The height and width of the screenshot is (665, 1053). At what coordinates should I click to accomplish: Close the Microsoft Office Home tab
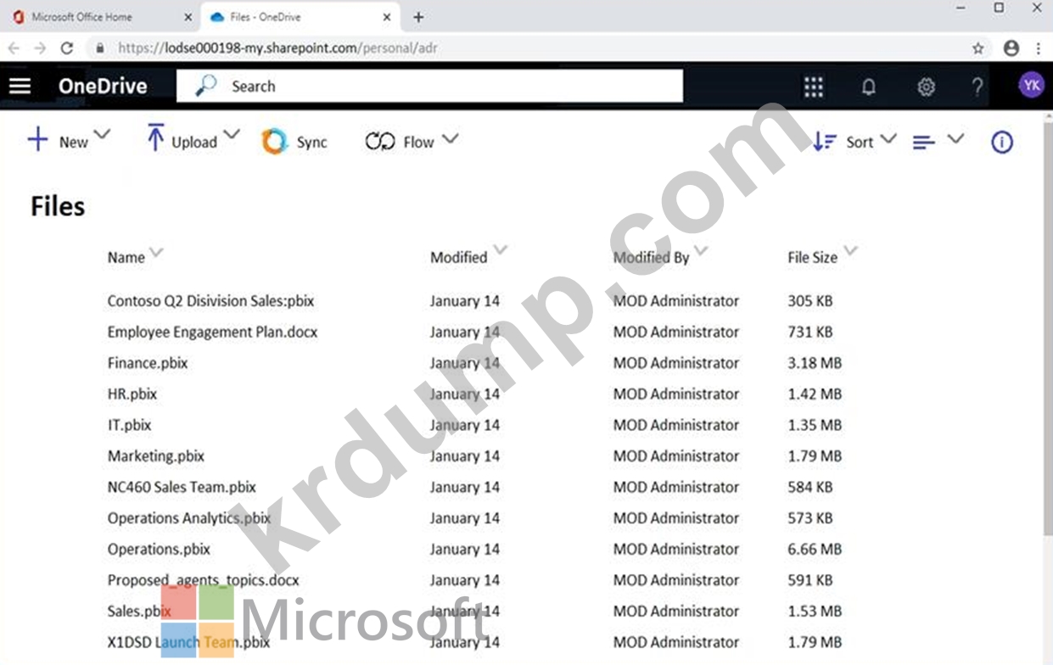click(187, 17)
